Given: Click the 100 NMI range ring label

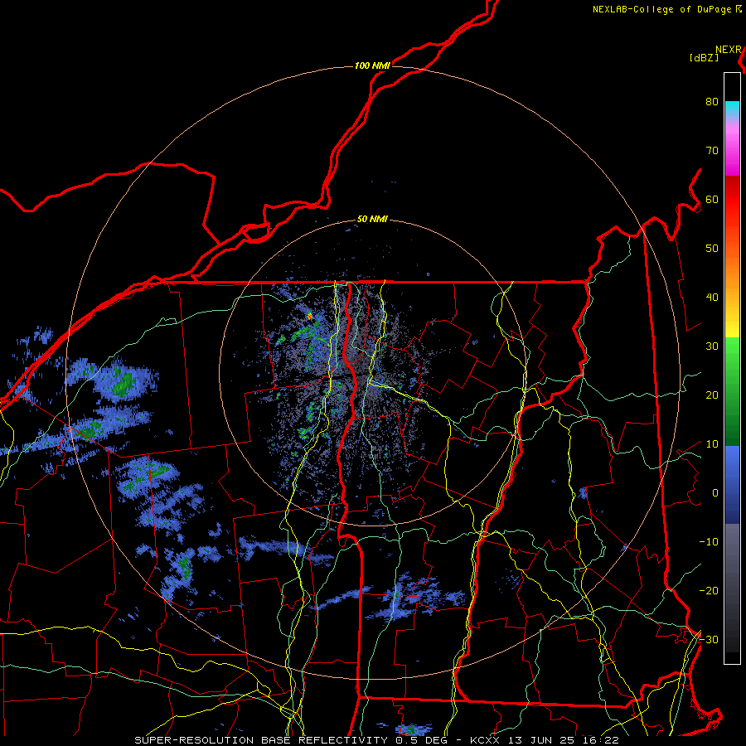Looking at the screenshot, I should click(x=372, y=65).
